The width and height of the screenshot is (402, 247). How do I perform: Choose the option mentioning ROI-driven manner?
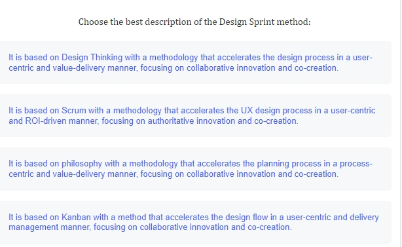195,116
